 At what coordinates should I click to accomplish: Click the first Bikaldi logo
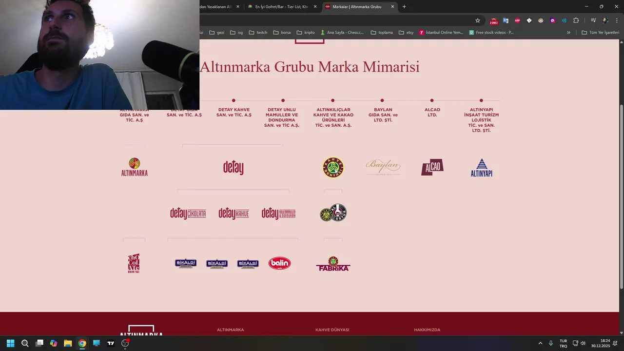(186, 264)
